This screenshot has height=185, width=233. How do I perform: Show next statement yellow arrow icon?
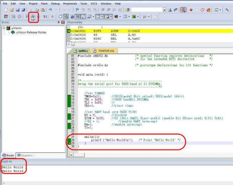click(x=52, y=17)
